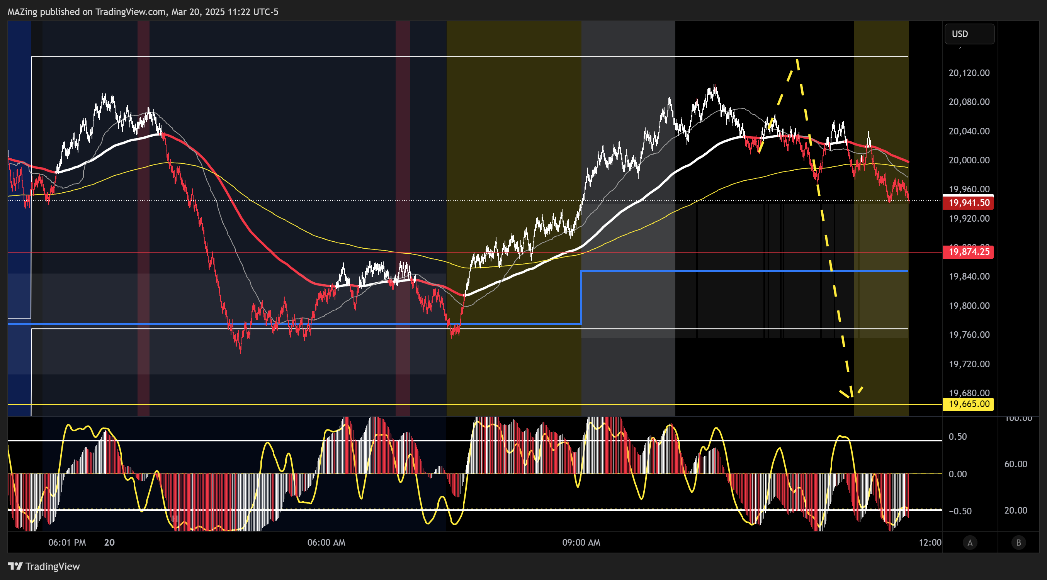1047x580 pixels.
Task: Click the 20,040.00 price axis value
Action: [x=969, y=131]
